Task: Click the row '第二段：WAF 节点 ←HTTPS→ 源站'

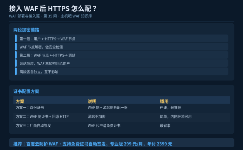Action: coord(121,55)
